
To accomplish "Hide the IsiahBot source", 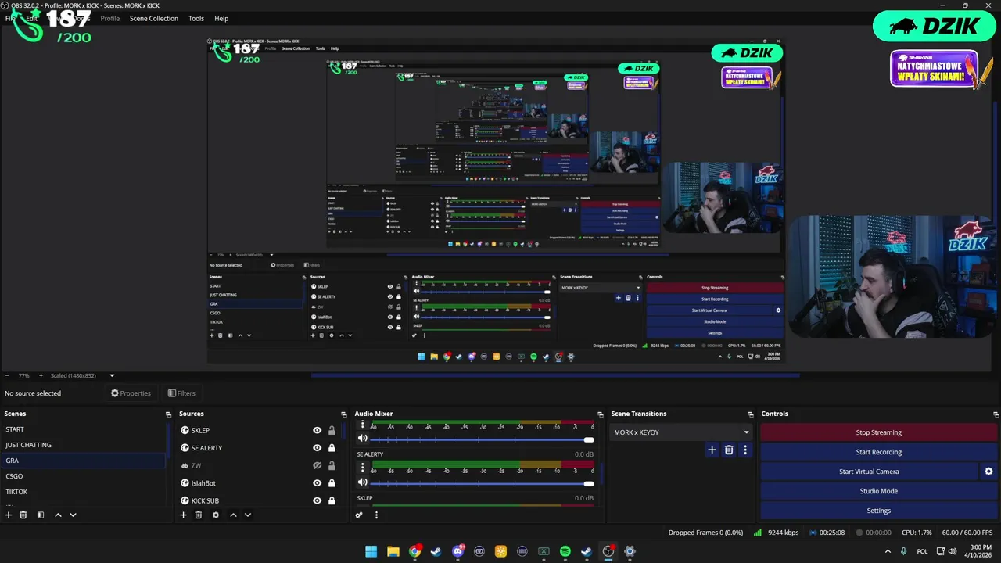I will [x=317, y=483].
